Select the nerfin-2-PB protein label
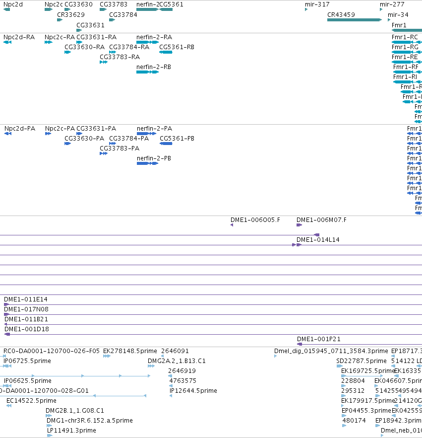 (x=154, y=158)
